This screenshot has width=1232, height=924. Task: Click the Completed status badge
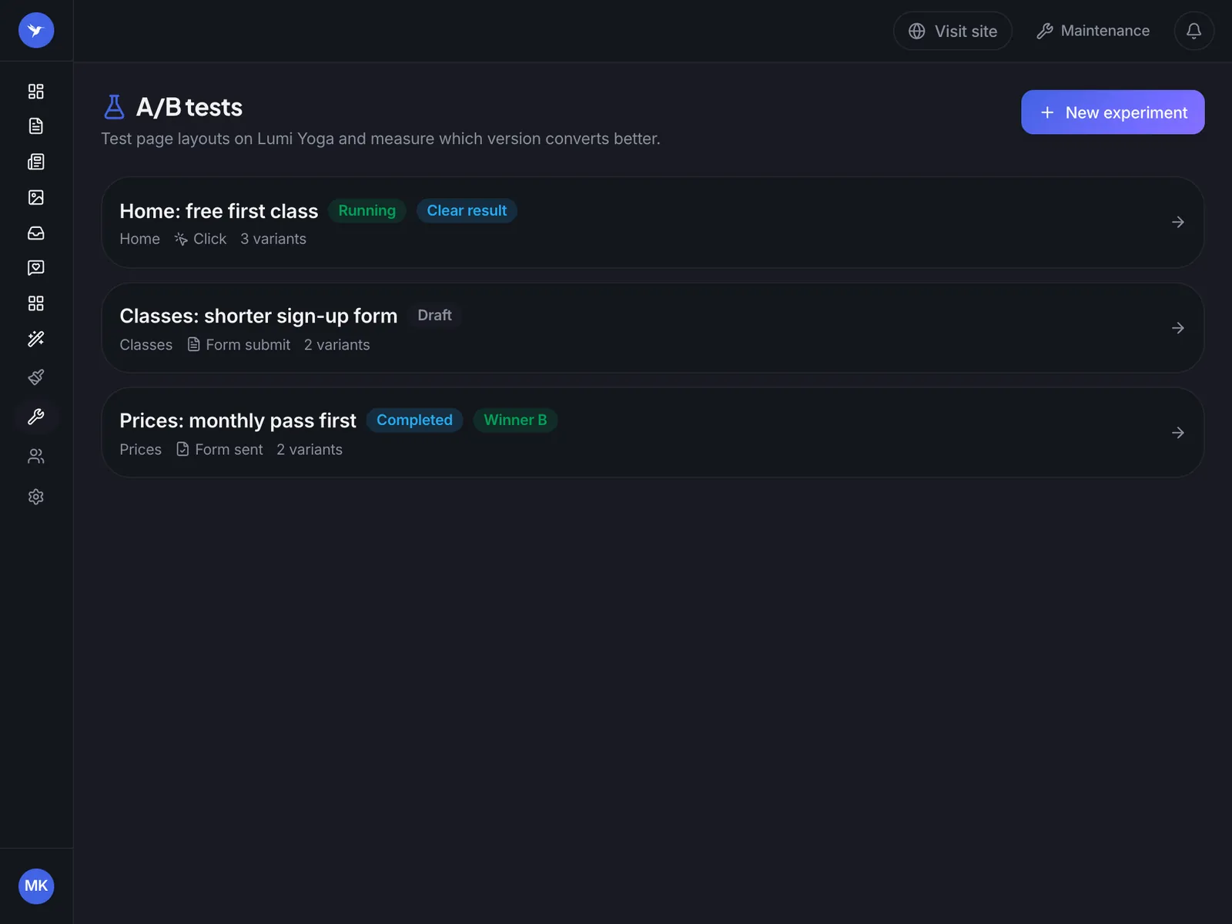coord(414,420)
